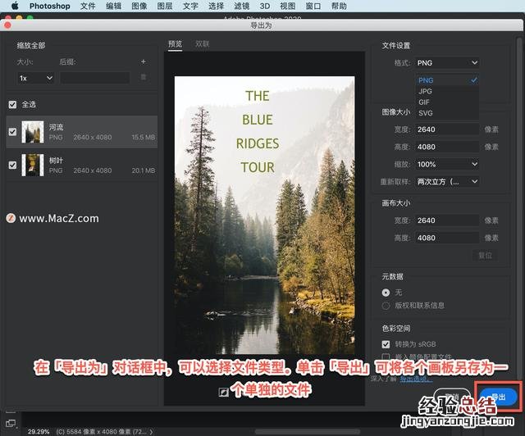Click the 29.29% zoom level in status bar
525x436 pixels.
(x=39, y=432)
